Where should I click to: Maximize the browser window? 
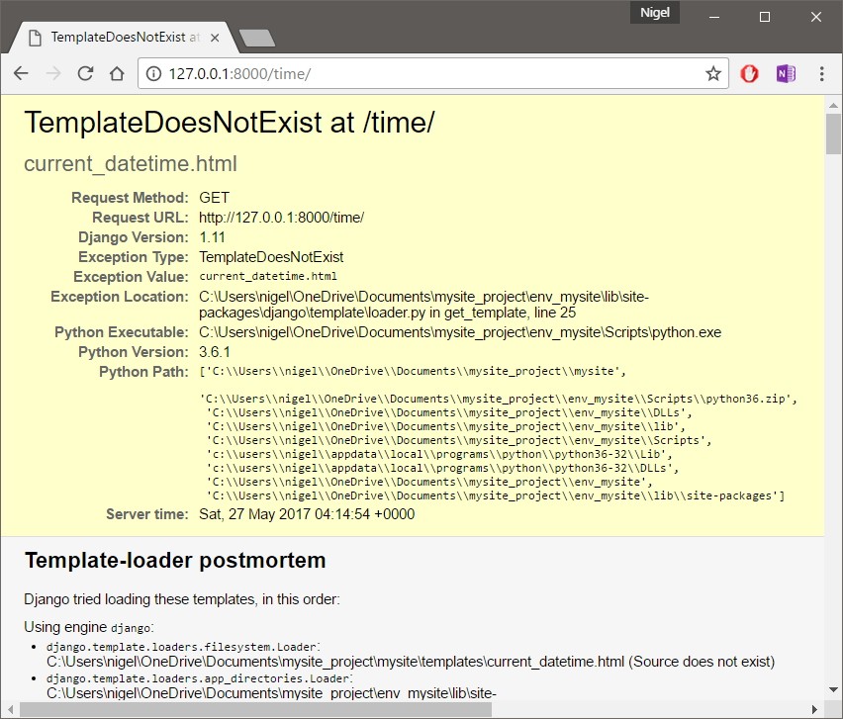tap(764, 17)
